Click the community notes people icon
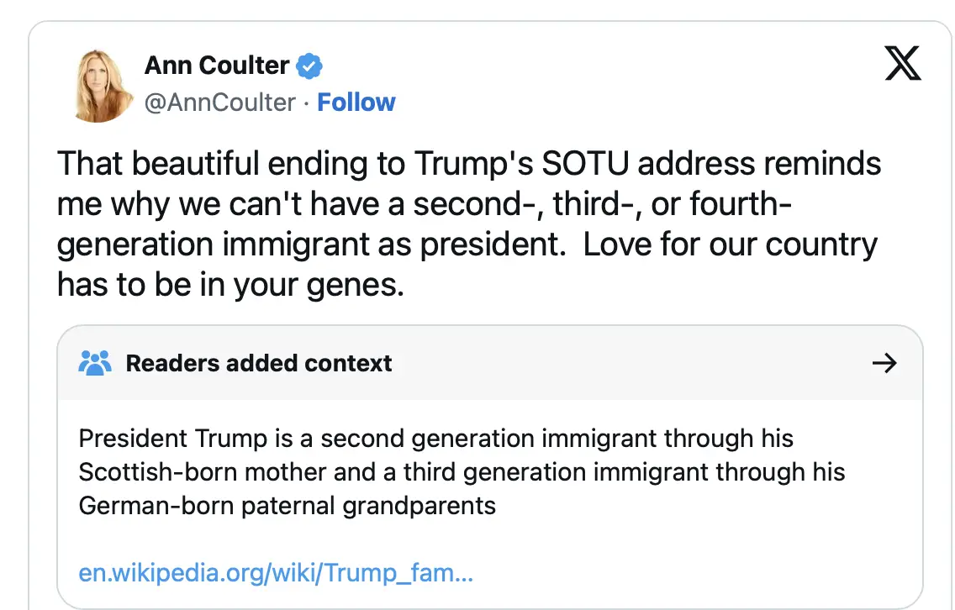Screen dimensions: 955x610 click(94, 363)
